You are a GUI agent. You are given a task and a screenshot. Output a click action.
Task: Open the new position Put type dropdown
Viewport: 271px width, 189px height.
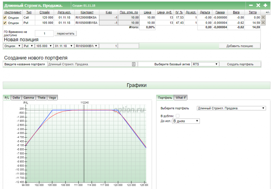pyautogui.click(x=28, y=46)
